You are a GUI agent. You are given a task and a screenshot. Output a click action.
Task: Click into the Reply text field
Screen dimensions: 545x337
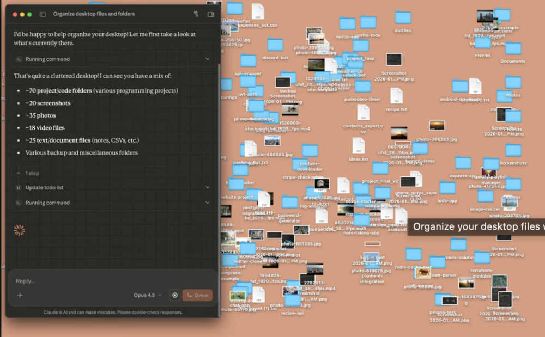point(109,281)
